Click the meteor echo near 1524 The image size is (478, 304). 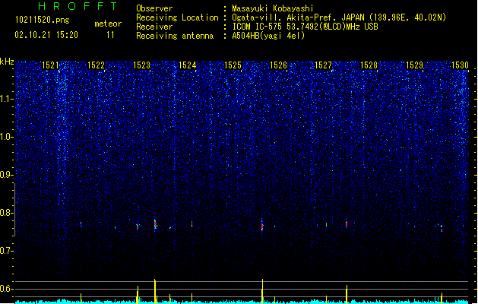pyautogui.click(x=192, y=224)
